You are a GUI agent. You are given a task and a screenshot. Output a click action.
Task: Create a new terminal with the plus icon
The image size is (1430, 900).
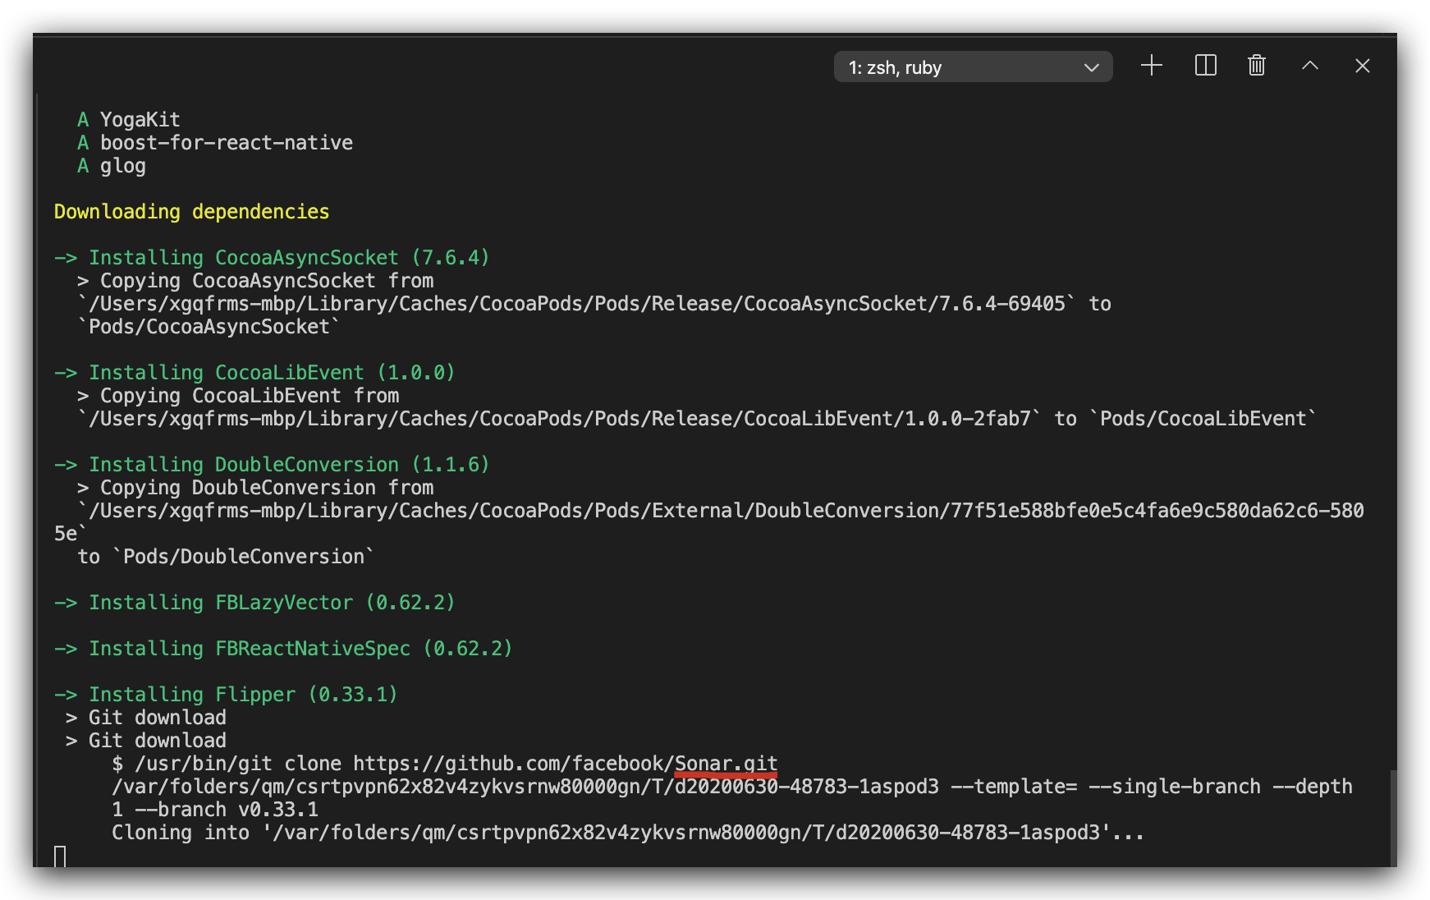coord(1152,66)
